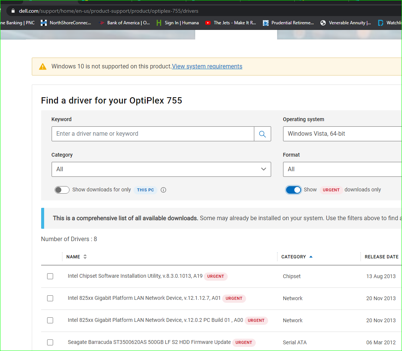
Task: Click the 13 Aug 2013 release date
Action: (381, 276)
